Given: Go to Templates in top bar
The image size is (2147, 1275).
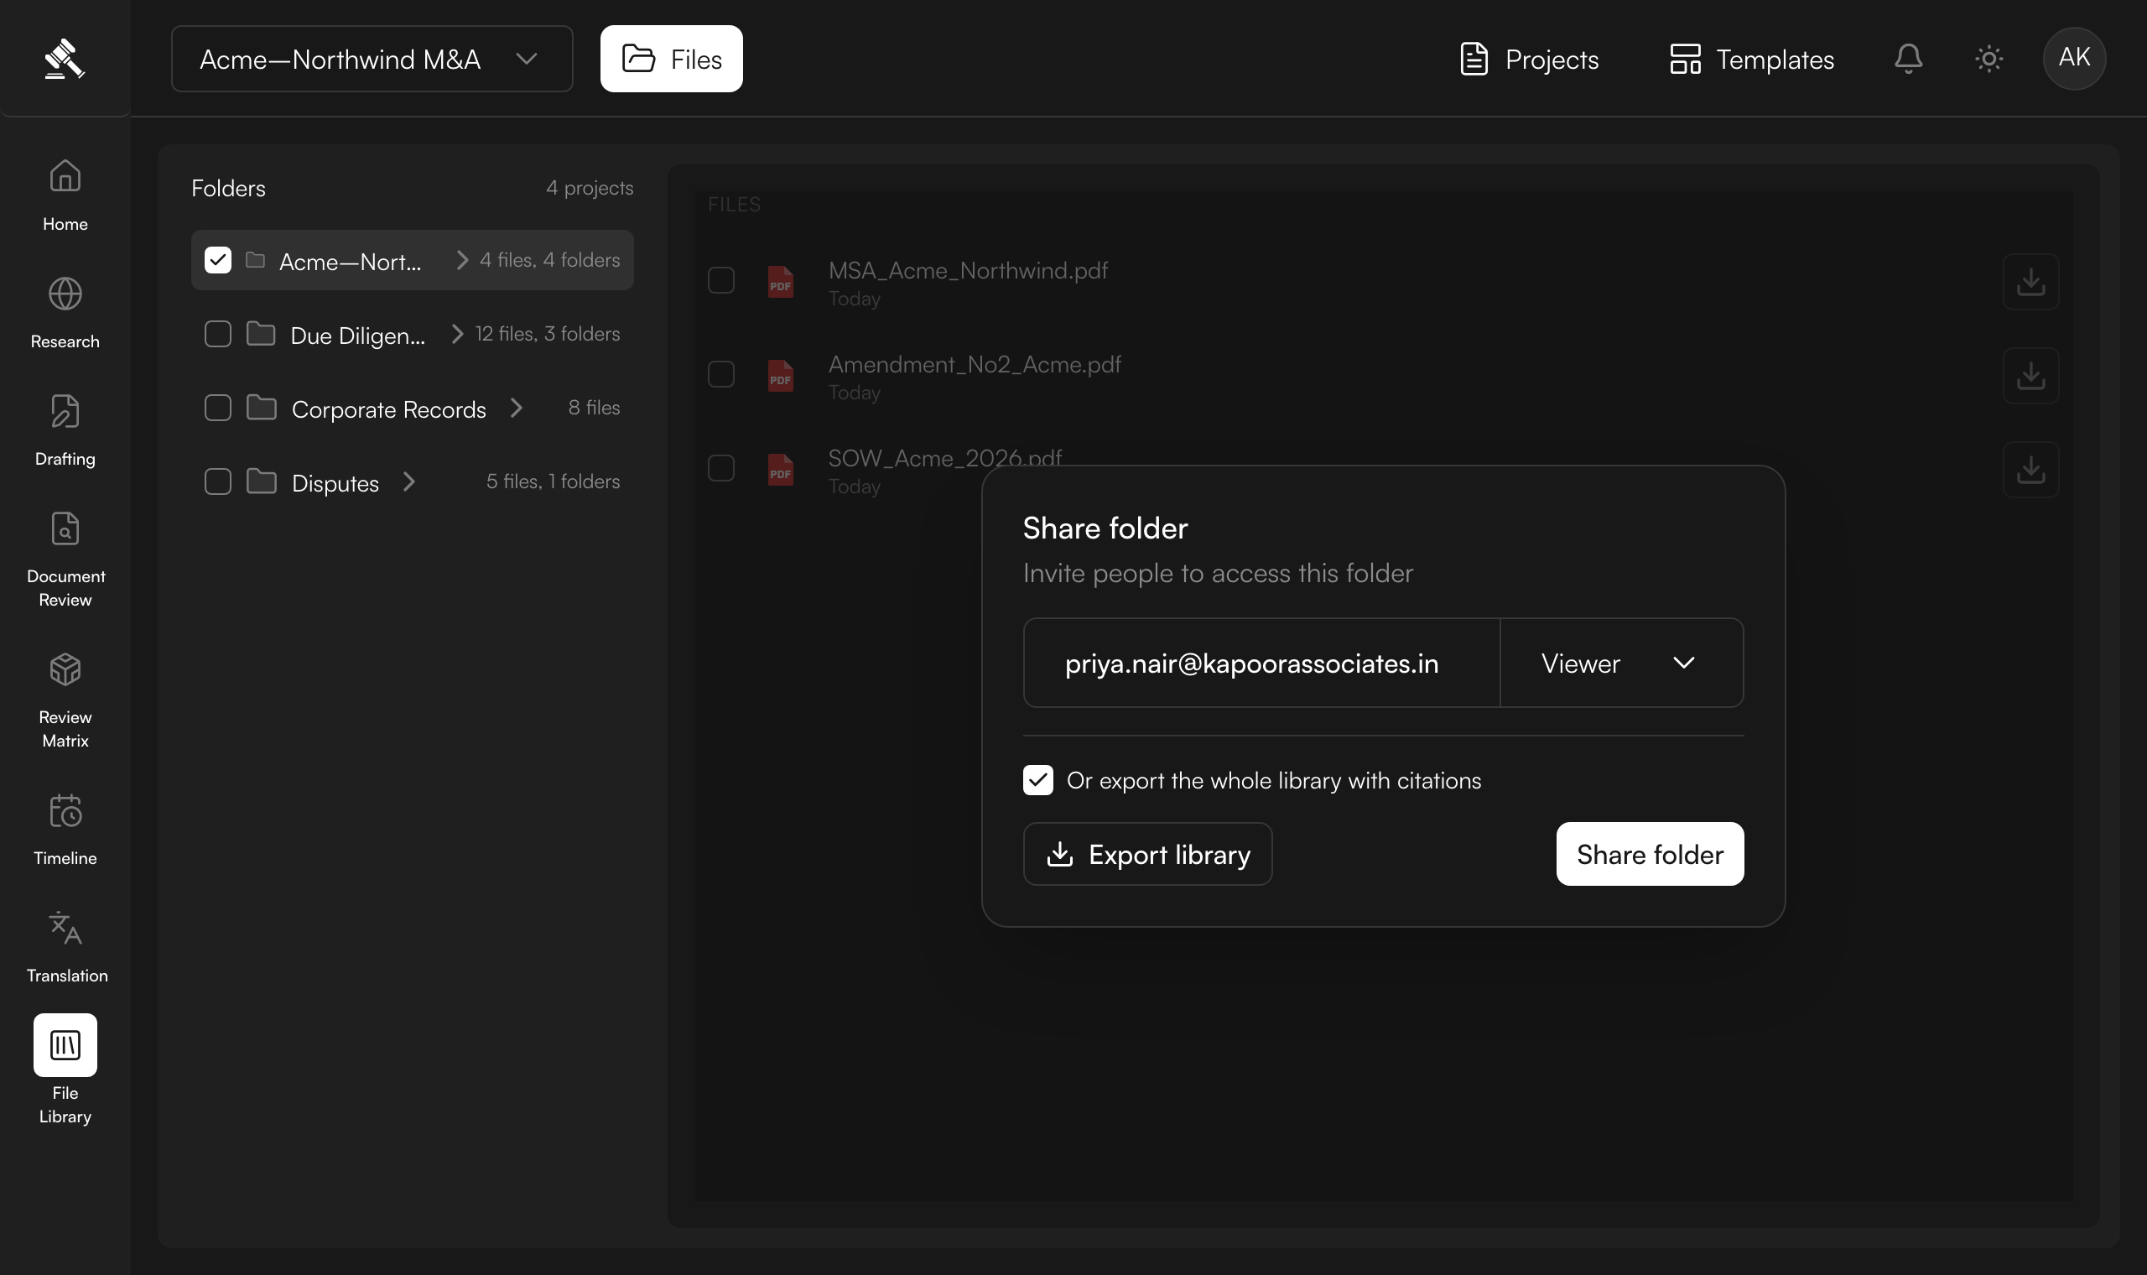Looking at the screenshot, I should (1752, 59).
